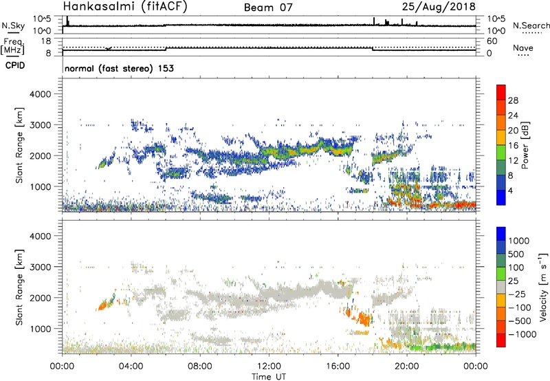The image size is (550, 381).
Task: Click the "-1000" label on velocity colorbar
Action: pos(522,334)
